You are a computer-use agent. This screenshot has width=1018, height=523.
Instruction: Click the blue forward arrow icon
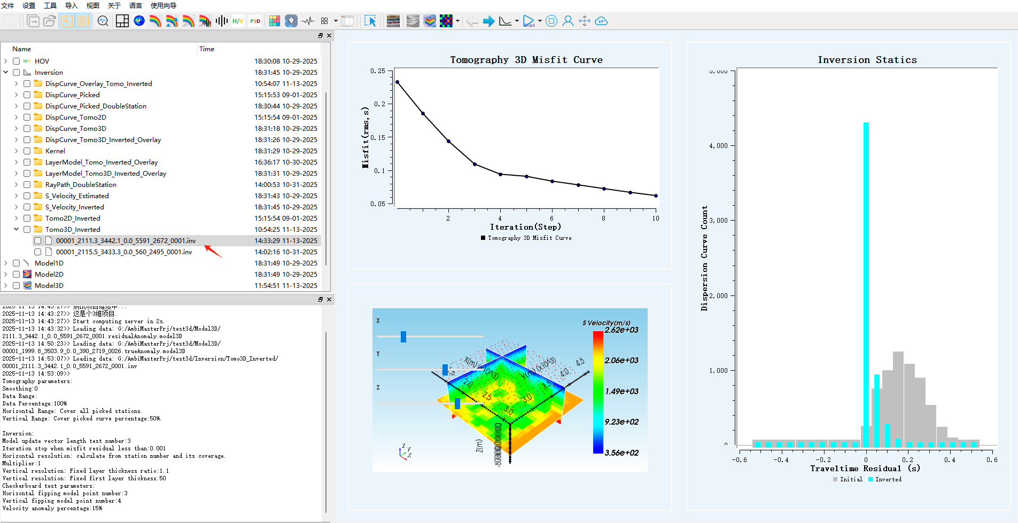pyautogui.click(x=488, y=21)
